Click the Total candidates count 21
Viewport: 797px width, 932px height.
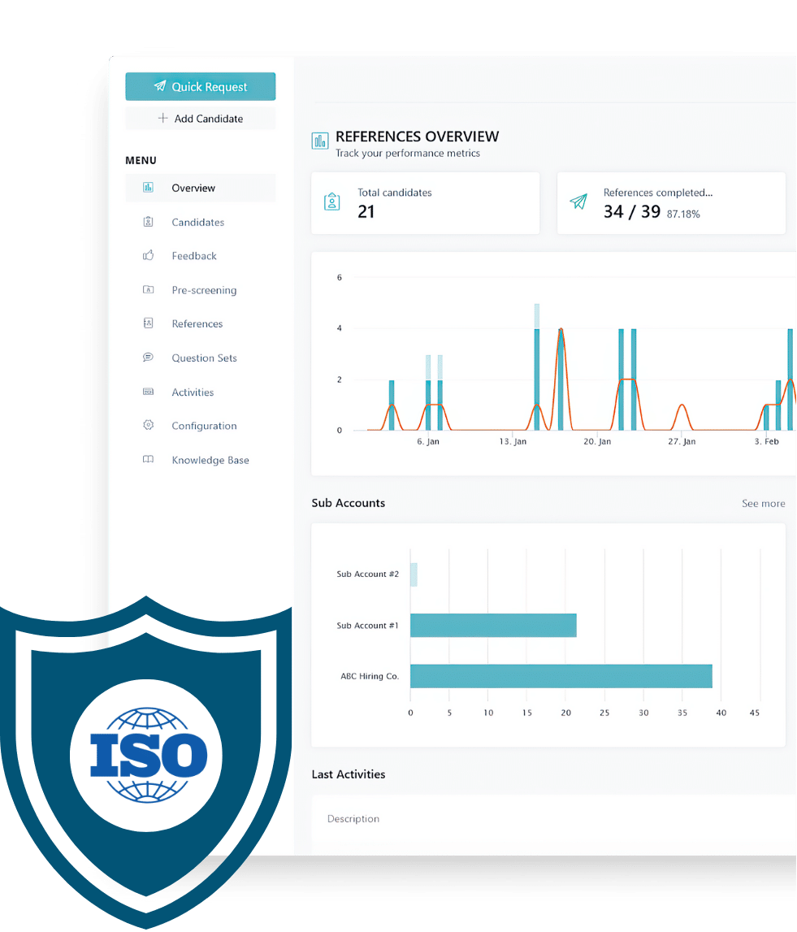pos(366,212)
